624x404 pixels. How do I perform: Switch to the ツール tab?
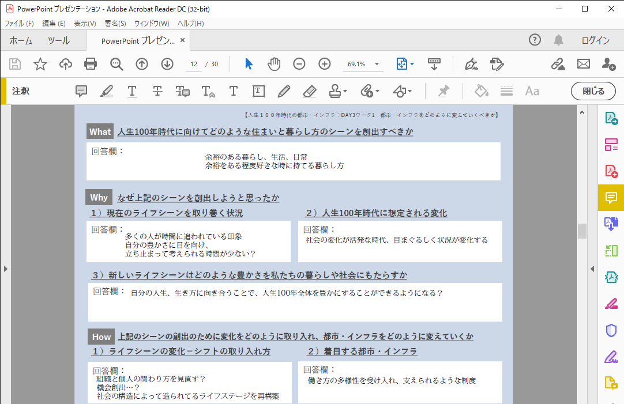tap(58, 40)
